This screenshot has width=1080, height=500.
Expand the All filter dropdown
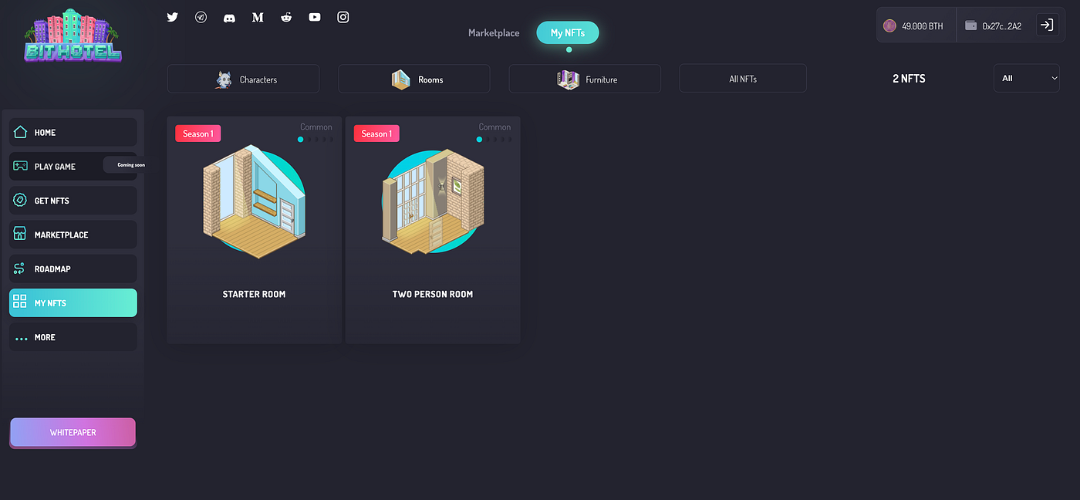[1026, 78]
